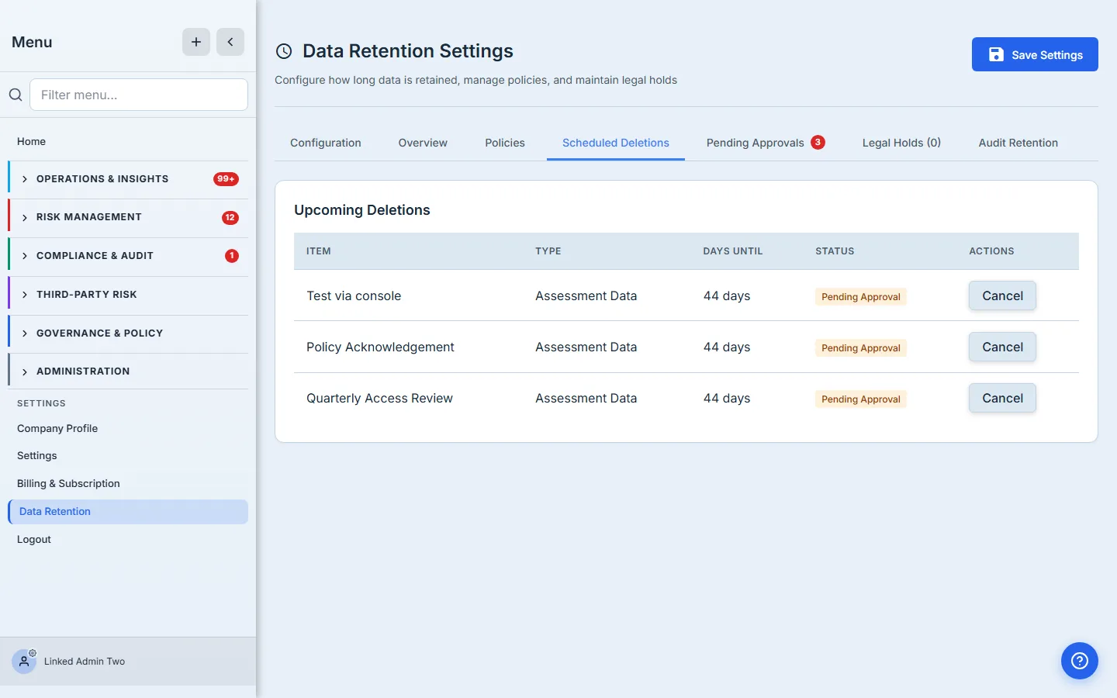This screenshot has width=1117, height=698.
Task: Click the Linked Admin Two user name
Action: pyautogui.click(x=85, y=662)
